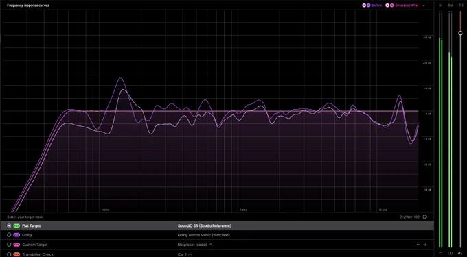Click the Frequency response curves heading
Viewport: 467px width, 257px height.
[x=28, y=5]
